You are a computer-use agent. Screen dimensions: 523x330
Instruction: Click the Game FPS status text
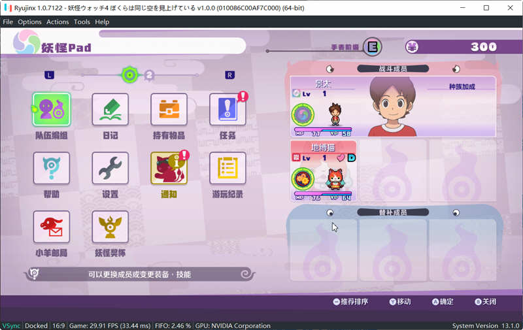[110, 325]
